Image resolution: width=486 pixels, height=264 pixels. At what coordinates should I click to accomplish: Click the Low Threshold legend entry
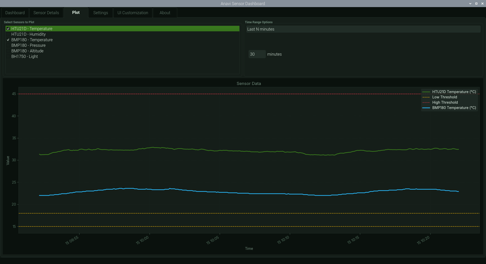(444, 97)
